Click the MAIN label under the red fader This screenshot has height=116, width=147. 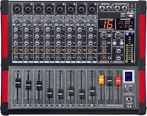pos(119,106)
